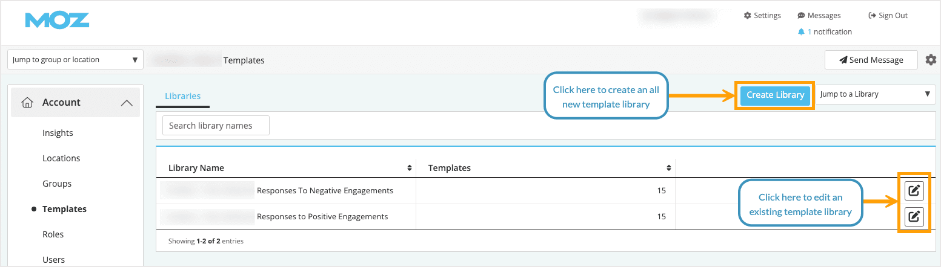Sign Out of the account
The height and width of the screenshot is (267, 941).
pyautogui.click(x=888, y=16)
